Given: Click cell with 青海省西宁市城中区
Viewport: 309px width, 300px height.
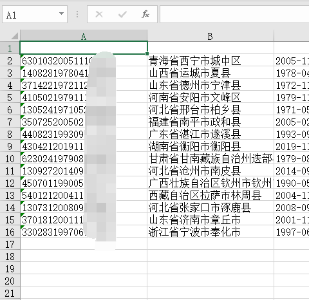Looking at the screenshot, I should pyautogui.click(x=211, y=60).
